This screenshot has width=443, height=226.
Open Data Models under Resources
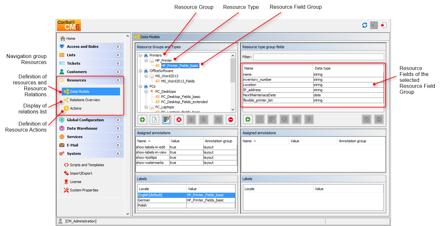point(91,91)
